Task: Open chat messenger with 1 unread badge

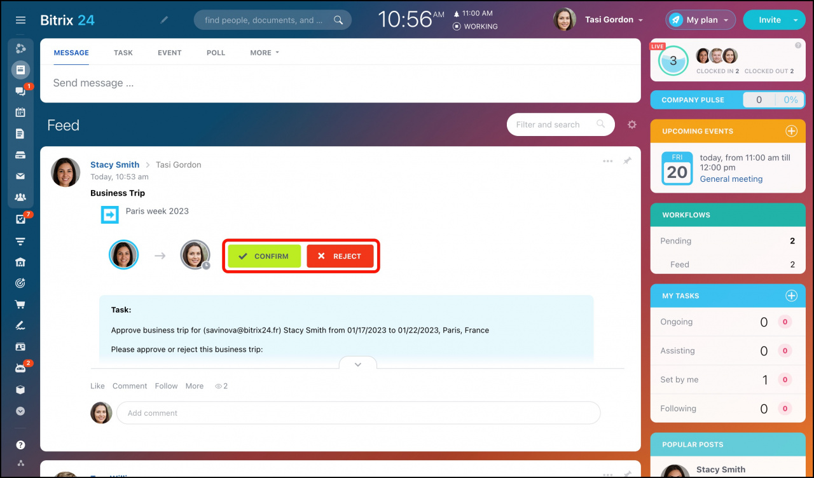Action: (x=20, y=91)
